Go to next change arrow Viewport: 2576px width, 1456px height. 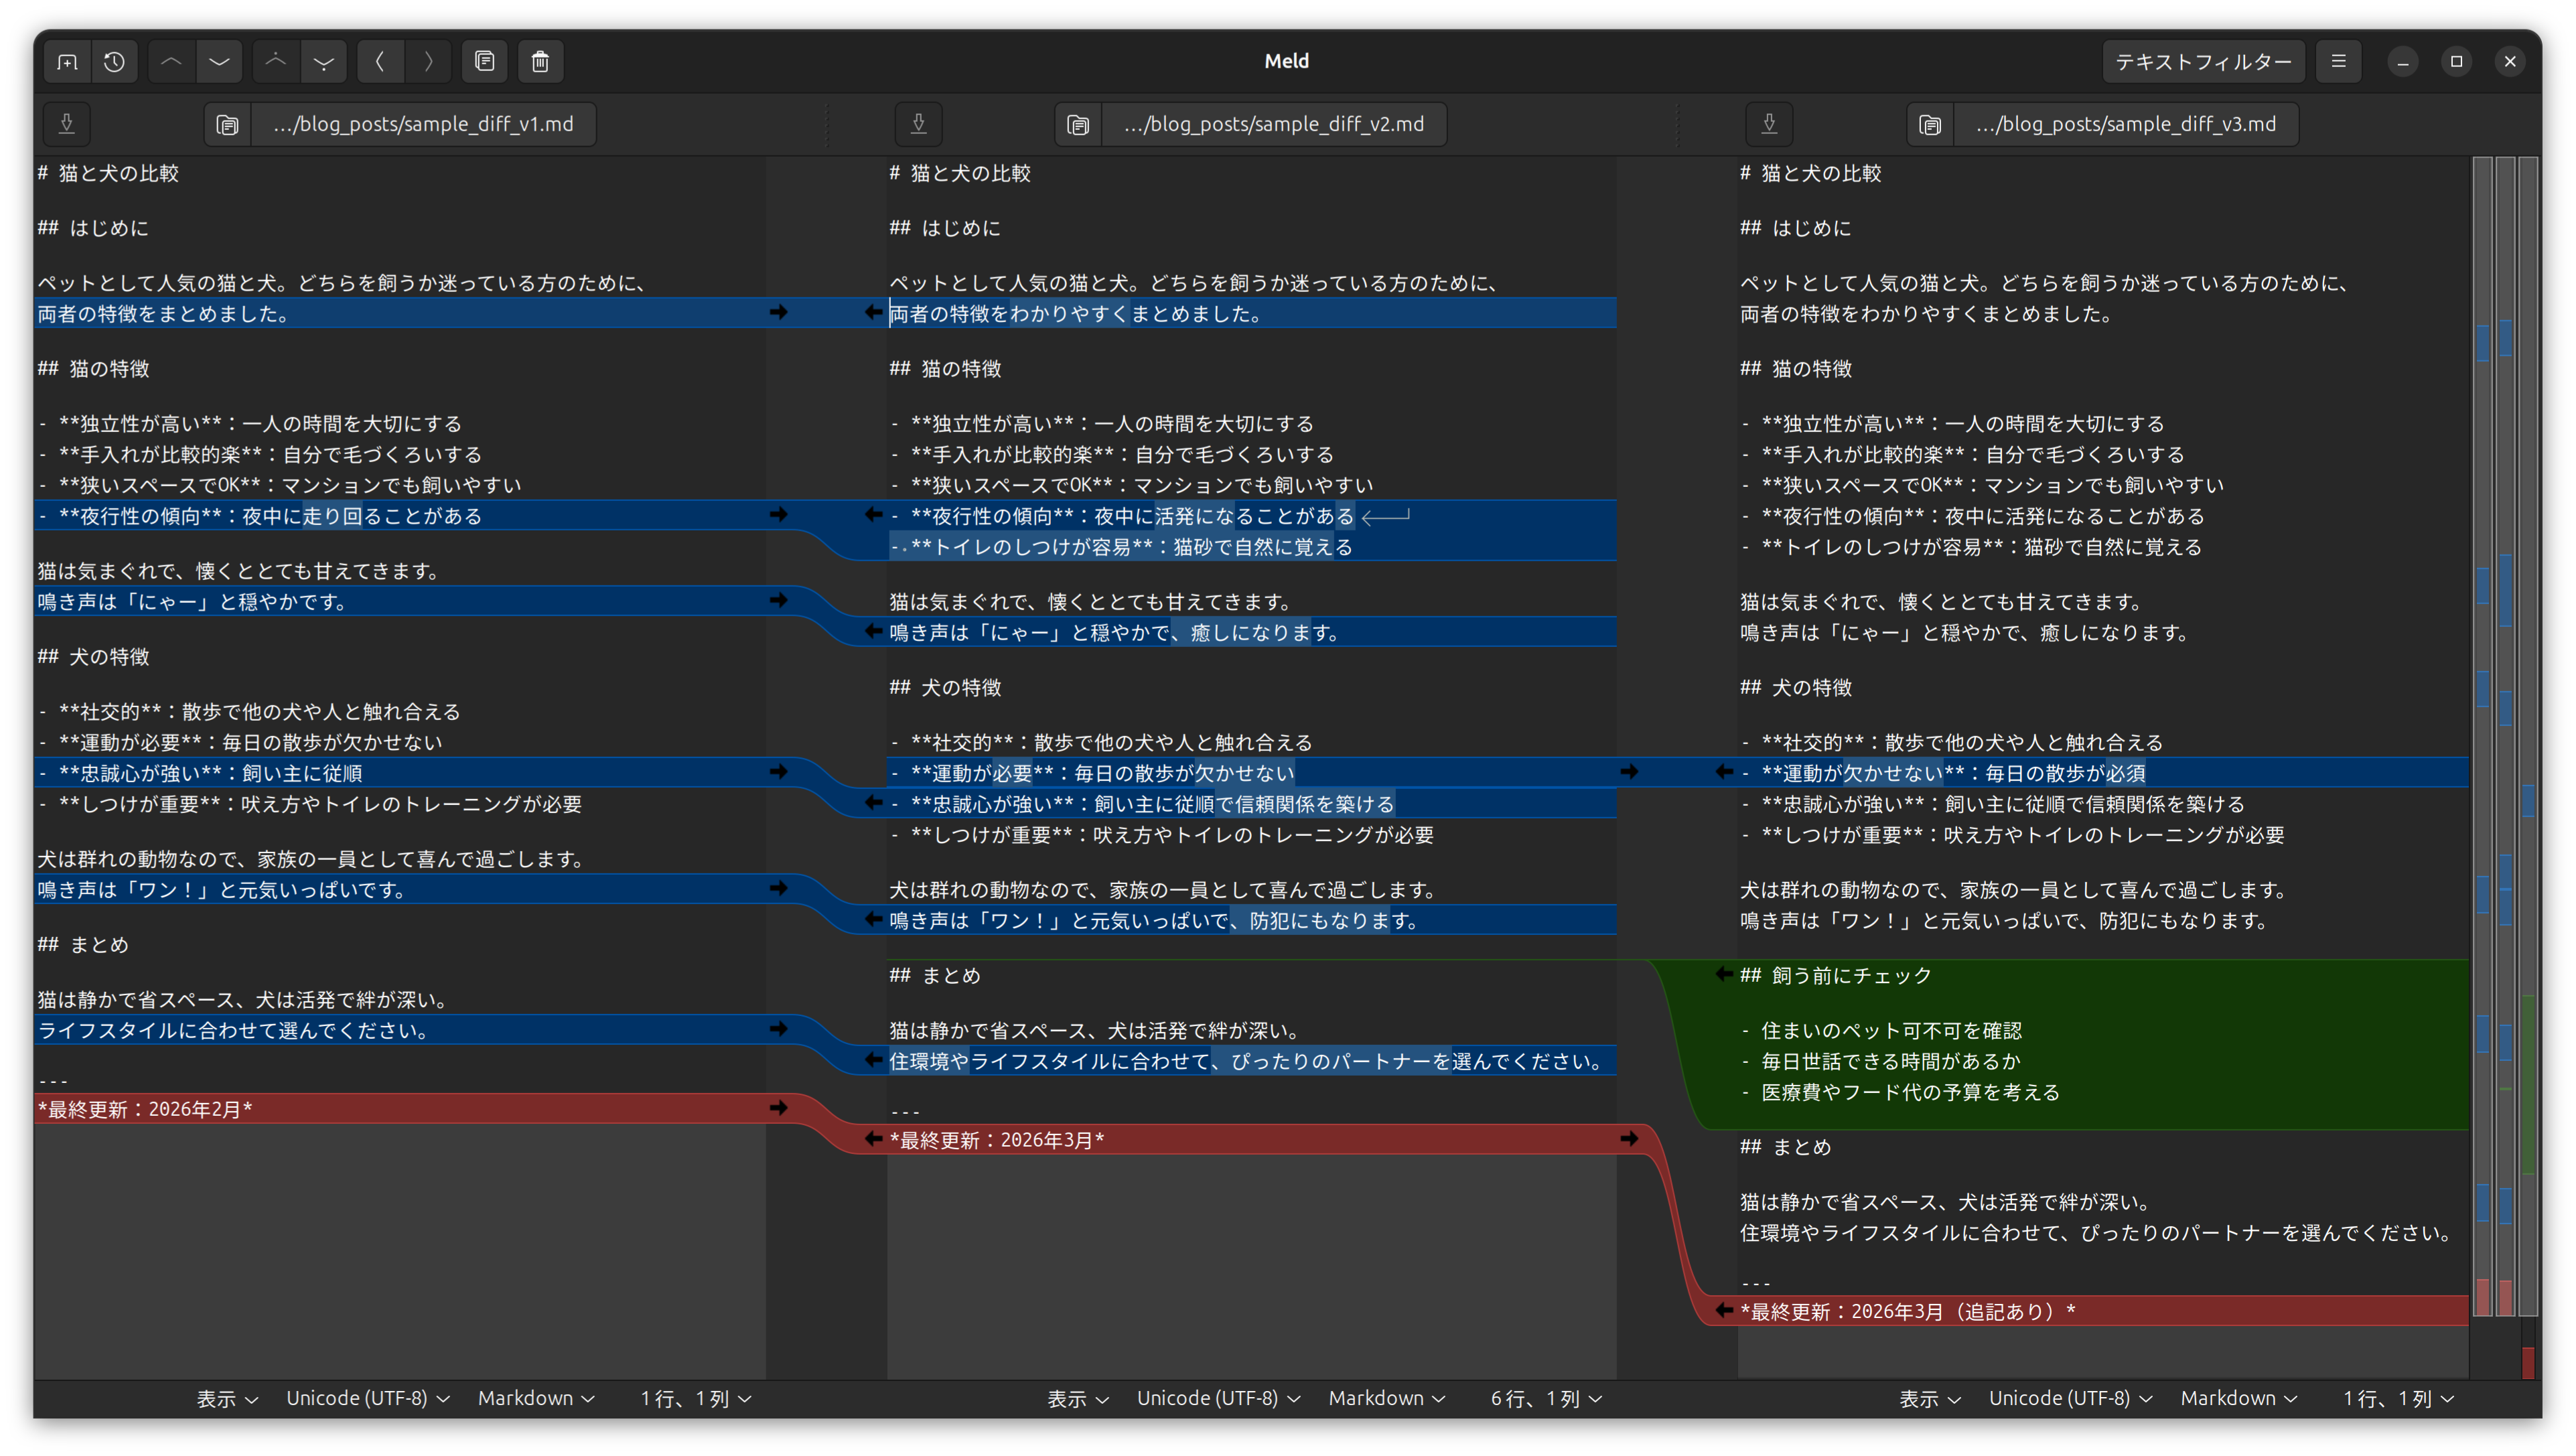219,62
